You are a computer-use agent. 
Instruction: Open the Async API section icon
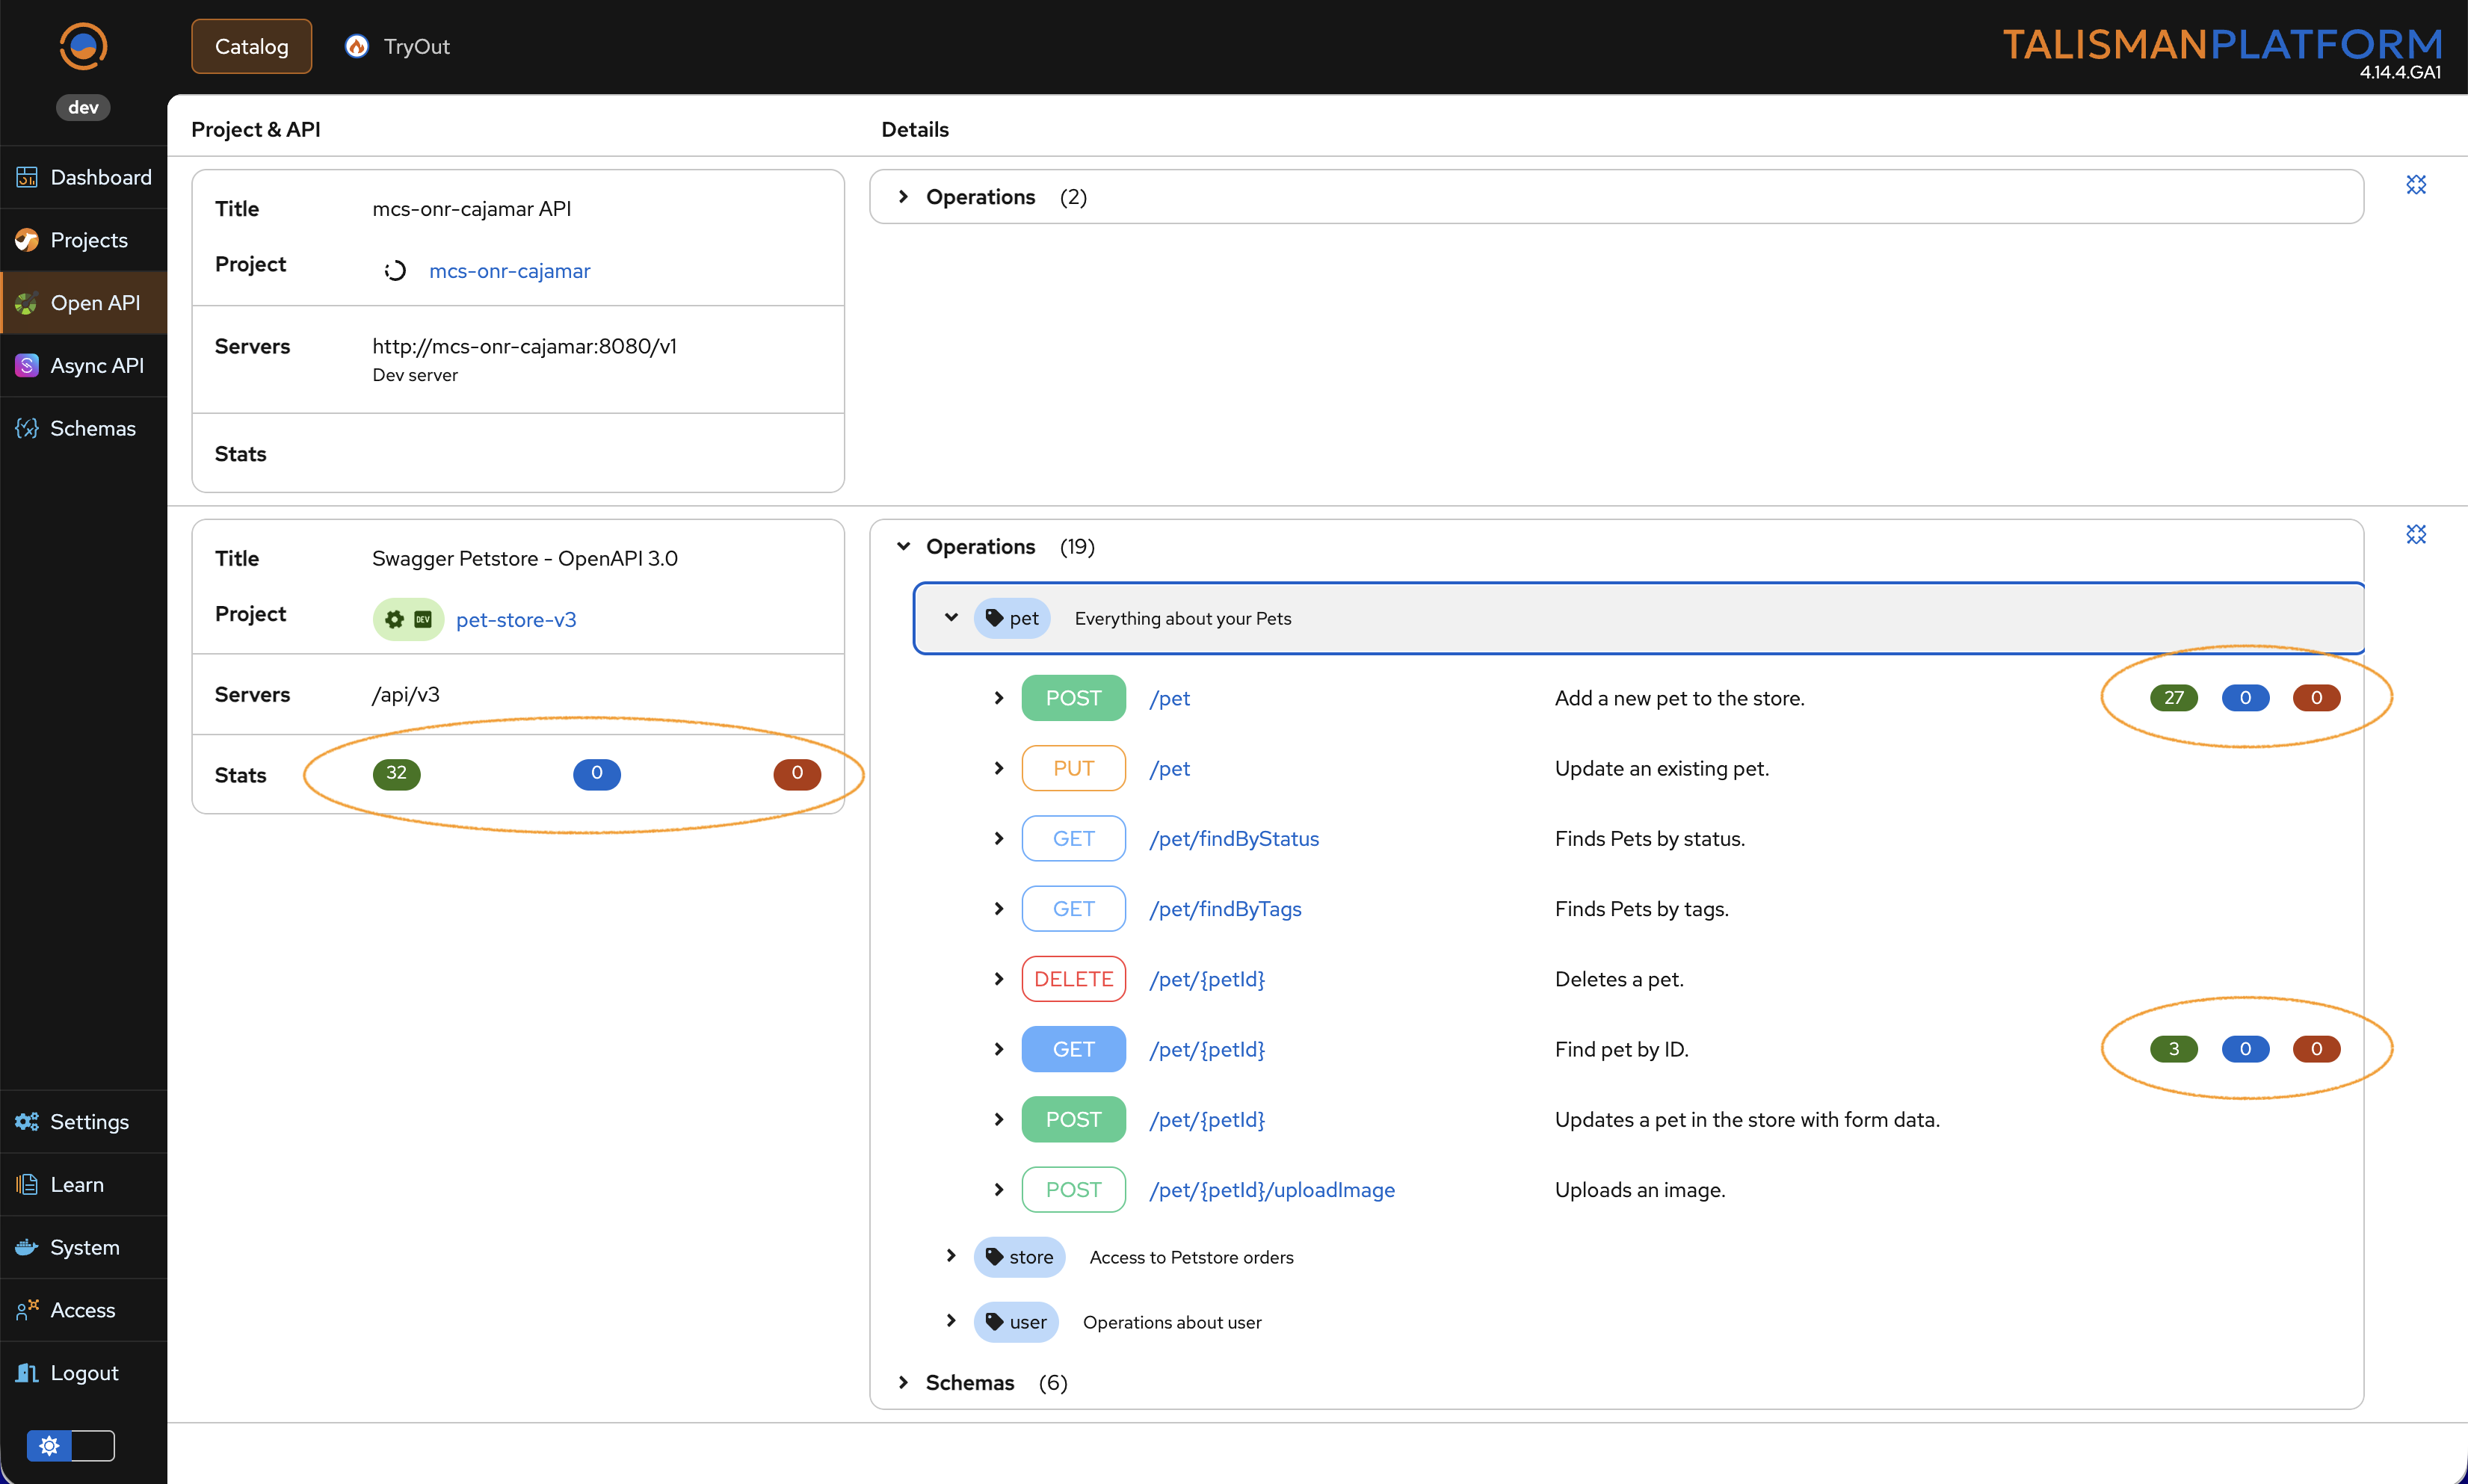(27, 365)
